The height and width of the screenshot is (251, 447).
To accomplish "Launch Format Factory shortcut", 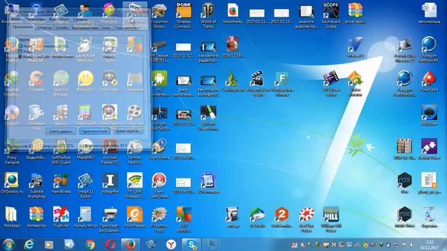I will [135, 151].
